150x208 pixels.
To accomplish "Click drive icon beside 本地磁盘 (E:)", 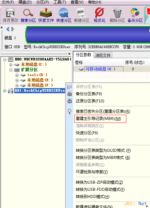I will pos(23,80).
